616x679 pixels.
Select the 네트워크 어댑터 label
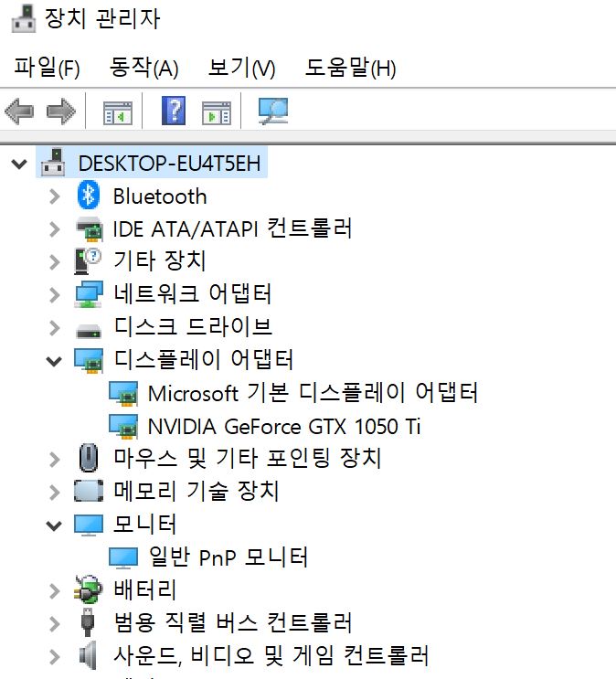pyautogui.click(x=193, y=294)
